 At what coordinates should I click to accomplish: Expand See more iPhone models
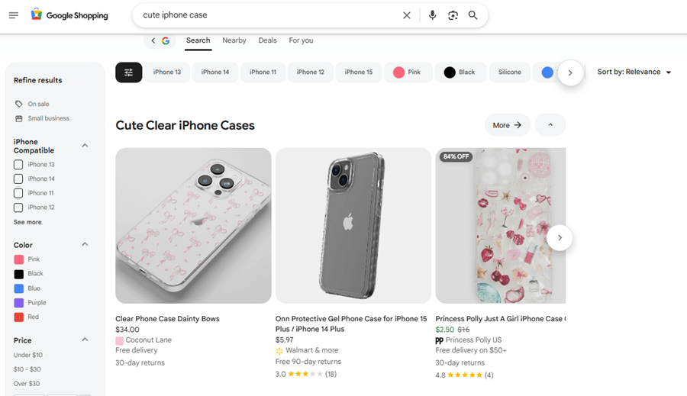pyautogui.click(x=27, y=222)
